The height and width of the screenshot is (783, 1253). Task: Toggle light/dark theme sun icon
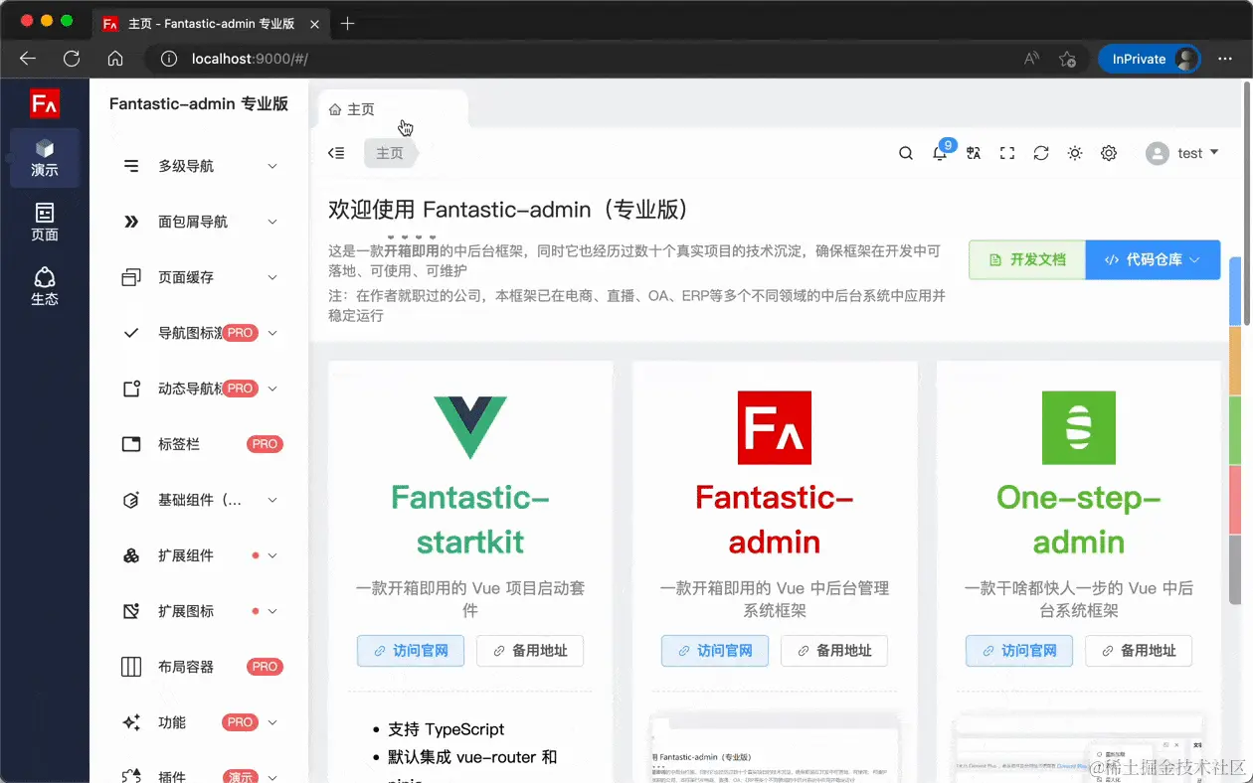click(1075, 153)
